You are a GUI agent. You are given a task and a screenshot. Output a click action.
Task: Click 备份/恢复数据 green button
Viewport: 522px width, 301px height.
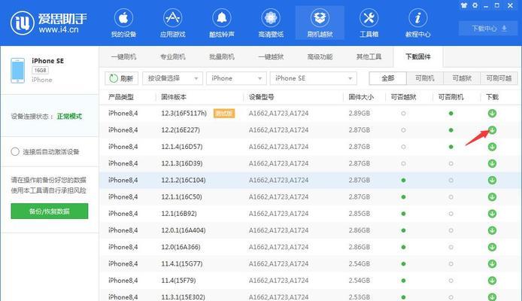pos(50,211)
